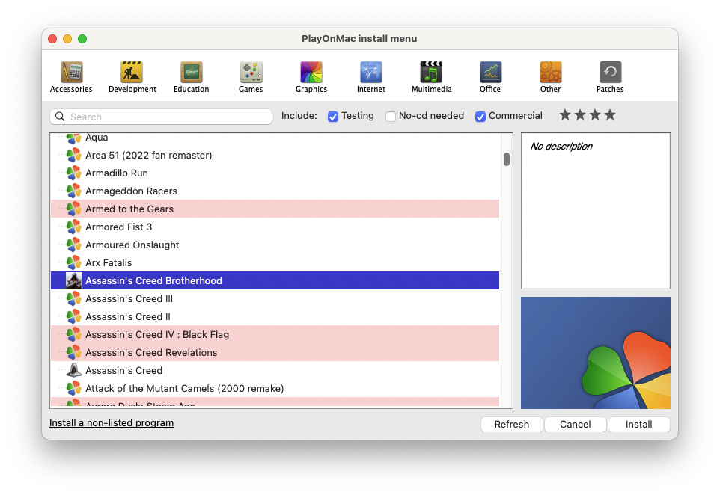720x495 pixels.
Task: Select the plain Assassin's Creed entry
Action: click(275, 370)
